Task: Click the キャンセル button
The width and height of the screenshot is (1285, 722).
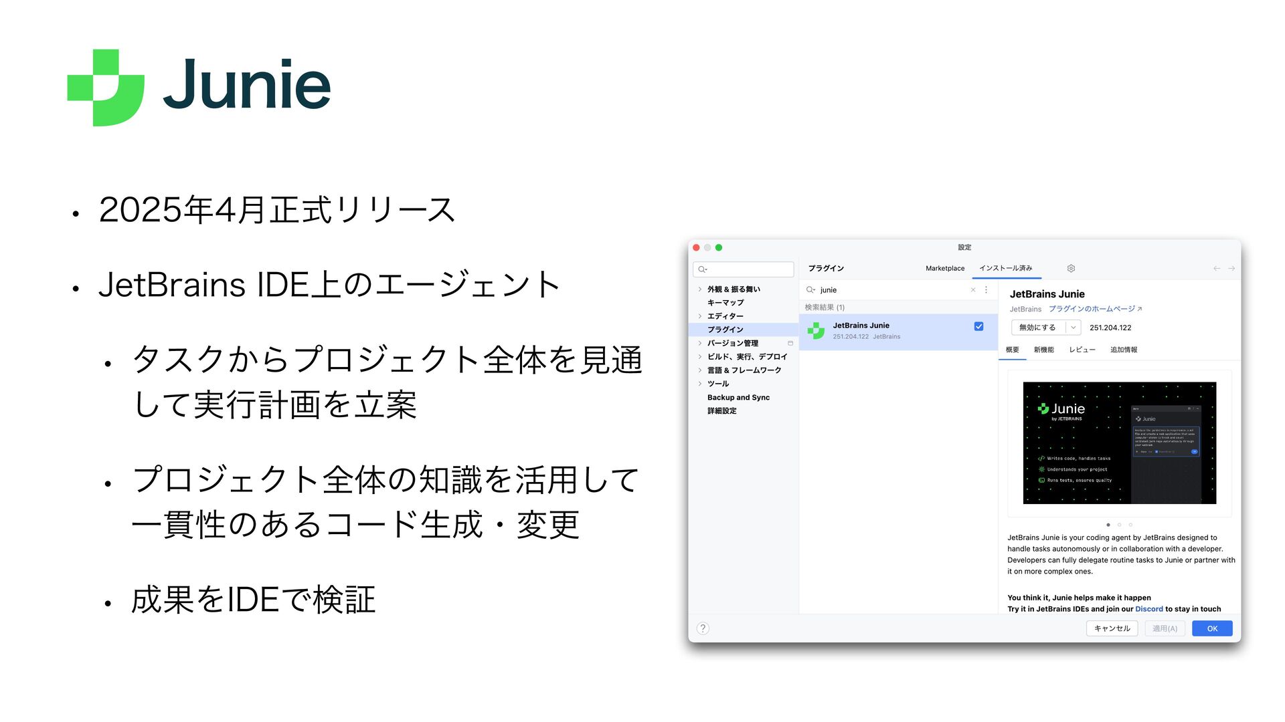Action: [1112, 628]
